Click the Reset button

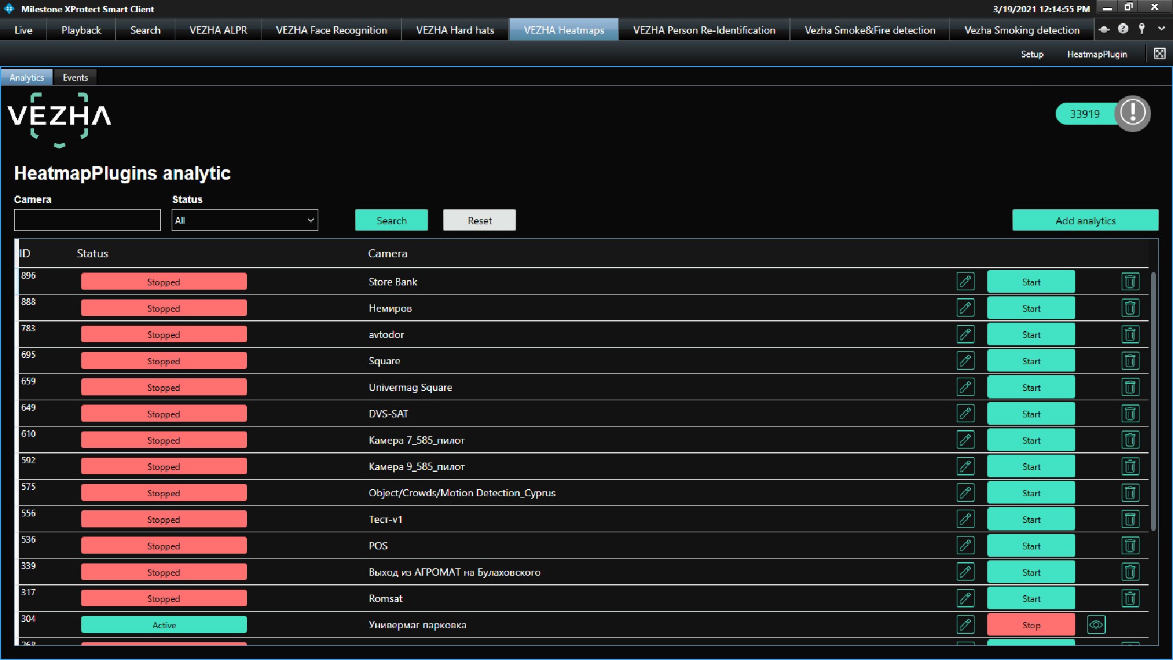[480, 220]
